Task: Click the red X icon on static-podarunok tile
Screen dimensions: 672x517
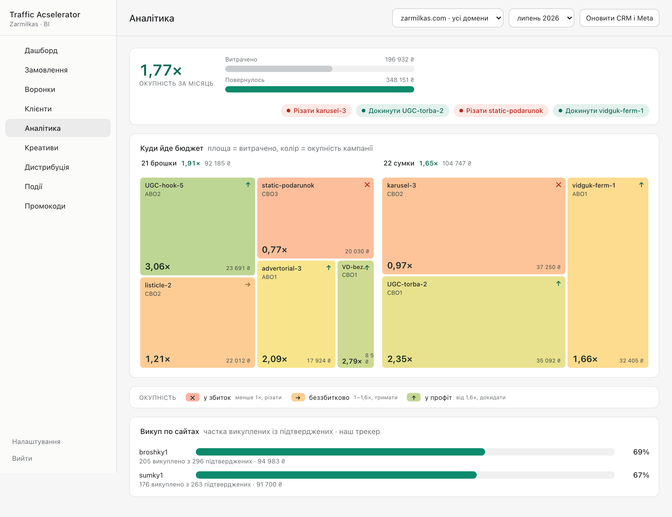Action: tap(367, 185)
